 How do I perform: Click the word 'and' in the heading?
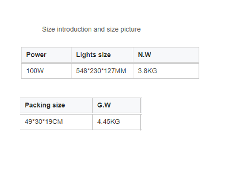(99, 29)
